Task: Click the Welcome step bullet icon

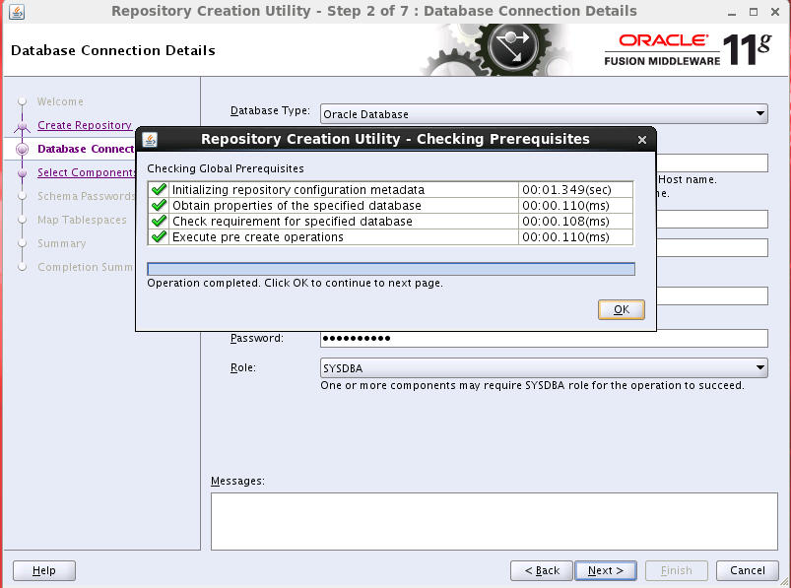Action: point(23,101)
